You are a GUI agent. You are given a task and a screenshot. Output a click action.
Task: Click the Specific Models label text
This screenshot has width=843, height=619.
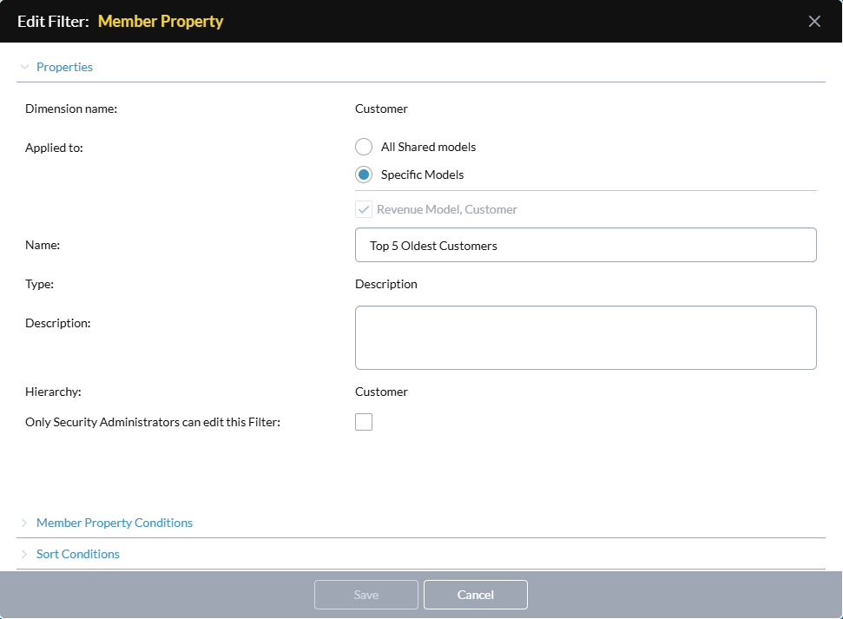click(x=423, y=175)
